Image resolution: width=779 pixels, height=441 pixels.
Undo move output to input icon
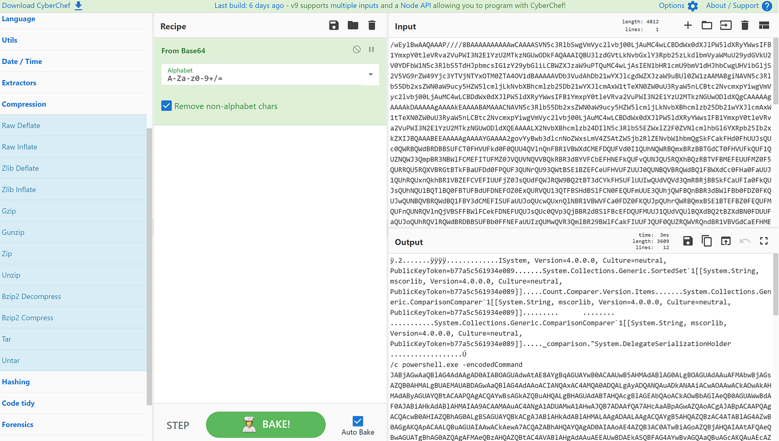pos(745,241)
